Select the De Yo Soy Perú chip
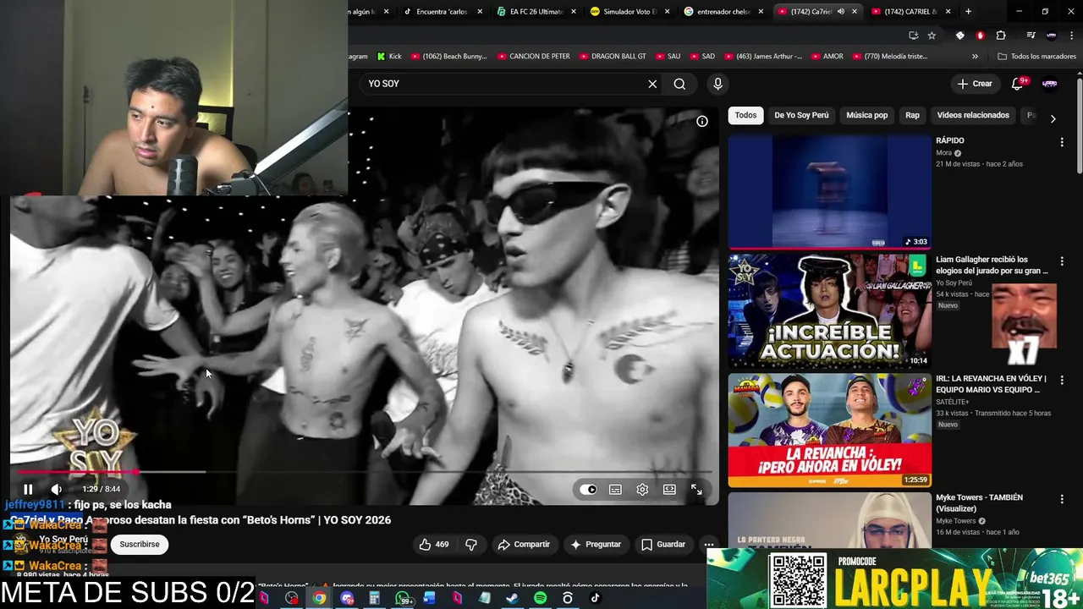The height and width of the screenshot is (609, 1083). coord(801,115)
